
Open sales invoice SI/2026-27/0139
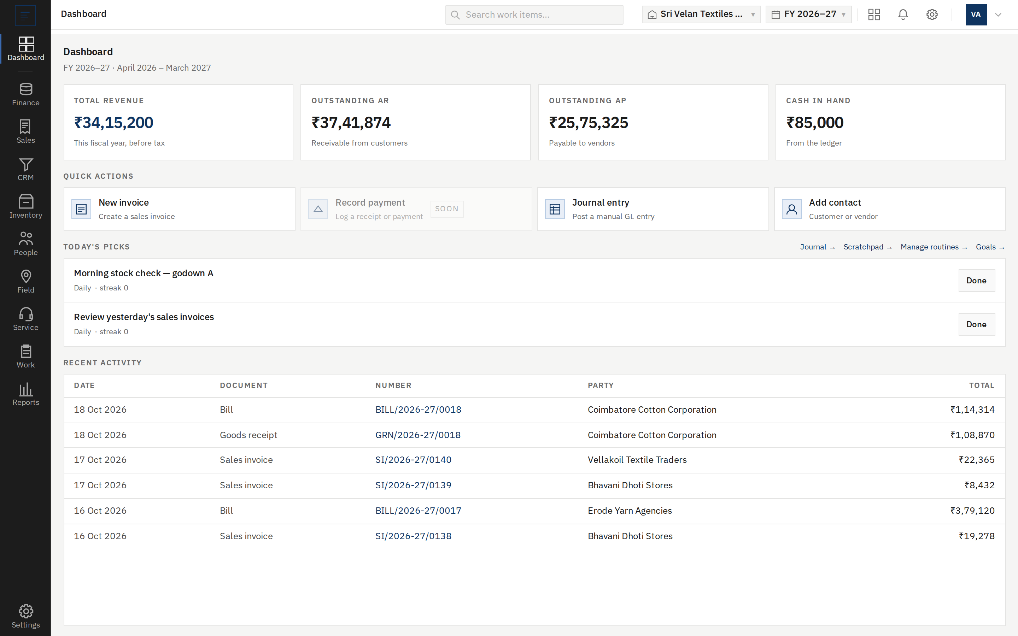[x=413, y=485]
